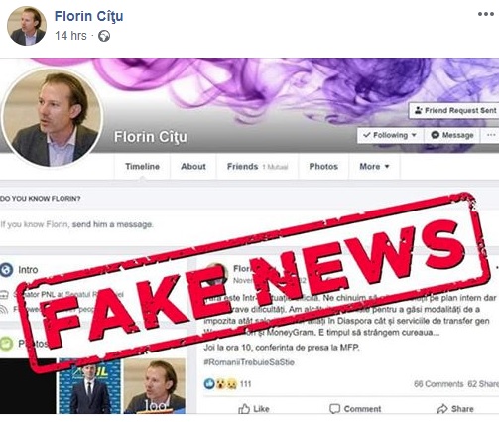
Task: Click the Intro globe icon
Action: (x=6, y=270)
